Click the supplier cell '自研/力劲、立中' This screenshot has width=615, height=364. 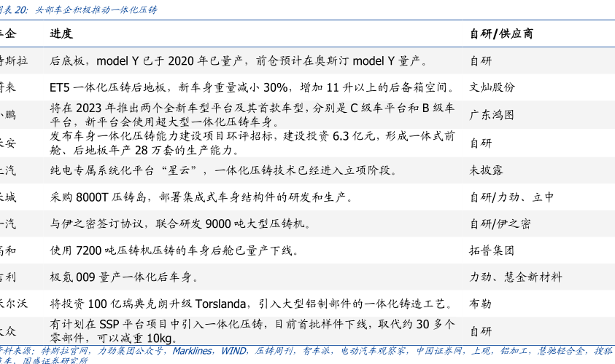pyautogui.click(x=512, y=197)
